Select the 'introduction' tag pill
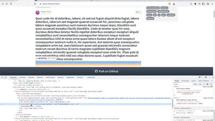The image size is (215, 121). [152, 11]
